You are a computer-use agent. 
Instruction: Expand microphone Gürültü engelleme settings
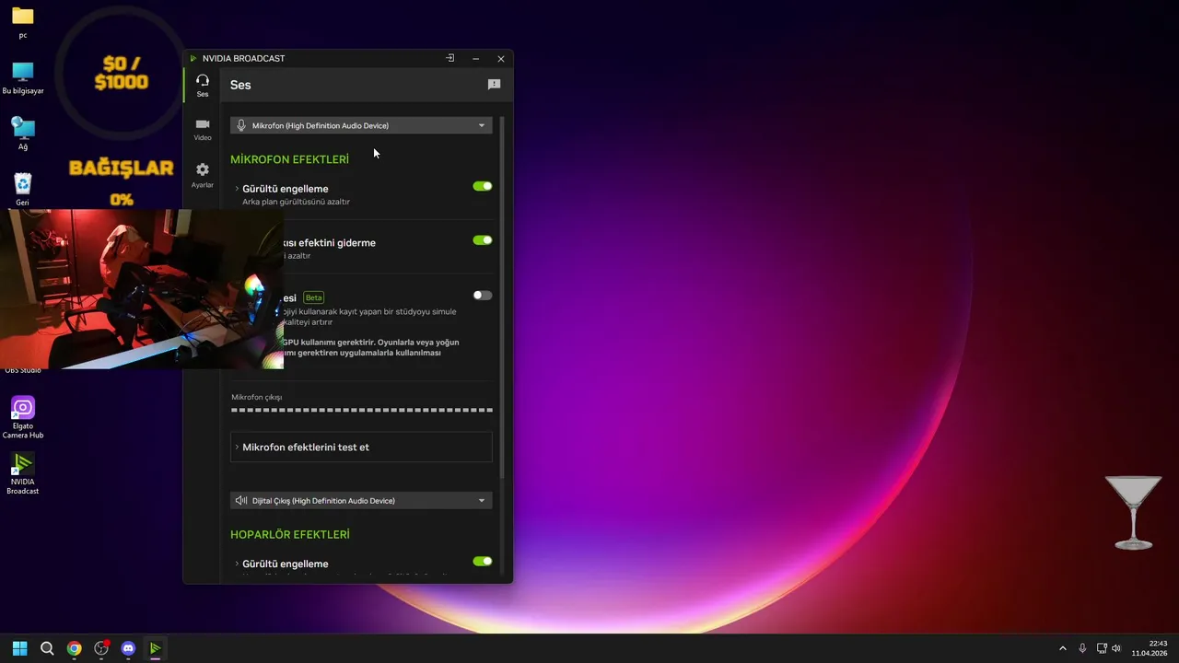tap(237, 189)
